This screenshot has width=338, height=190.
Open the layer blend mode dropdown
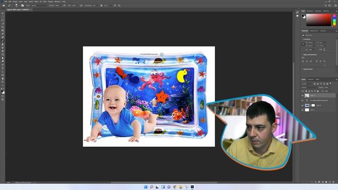(309, 88)
